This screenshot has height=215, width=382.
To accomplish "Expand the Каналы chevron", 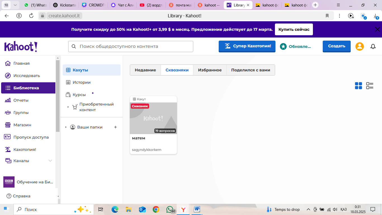I will coord(50,161).
